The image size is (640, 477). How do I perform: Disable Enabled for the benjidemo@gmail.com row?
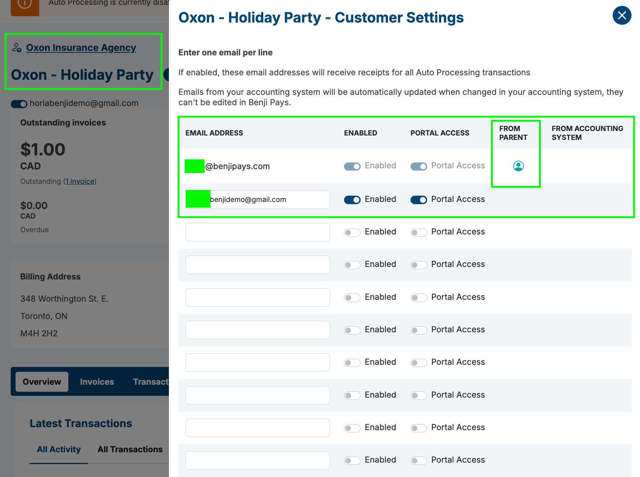point(352,200)
